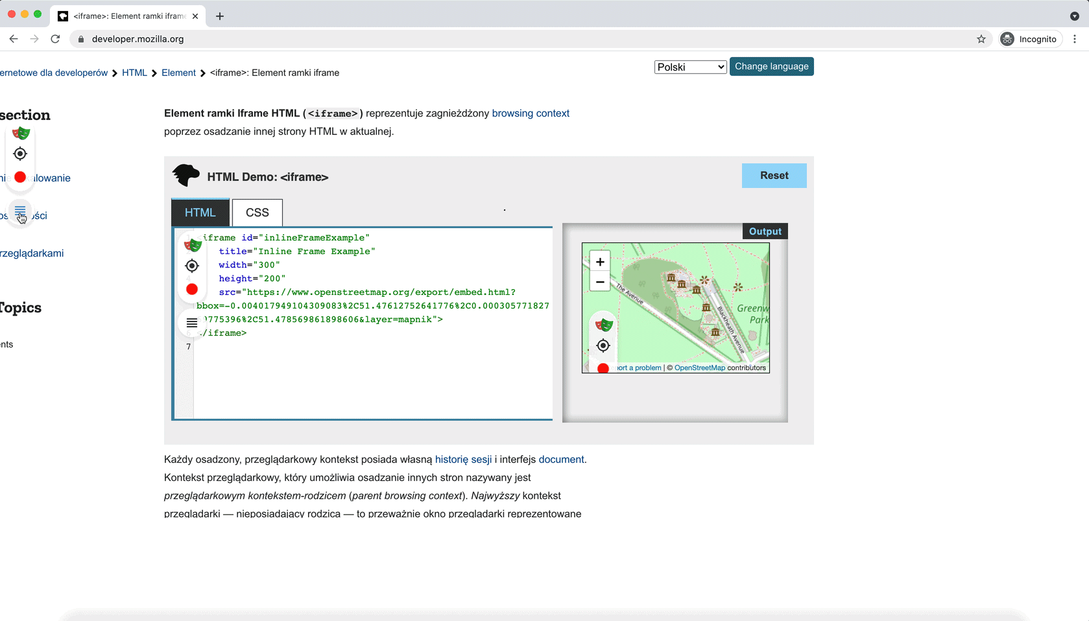Bookmark this page with the star icon
This screenshot has width=1089, height=621.
tap(981, 39)
